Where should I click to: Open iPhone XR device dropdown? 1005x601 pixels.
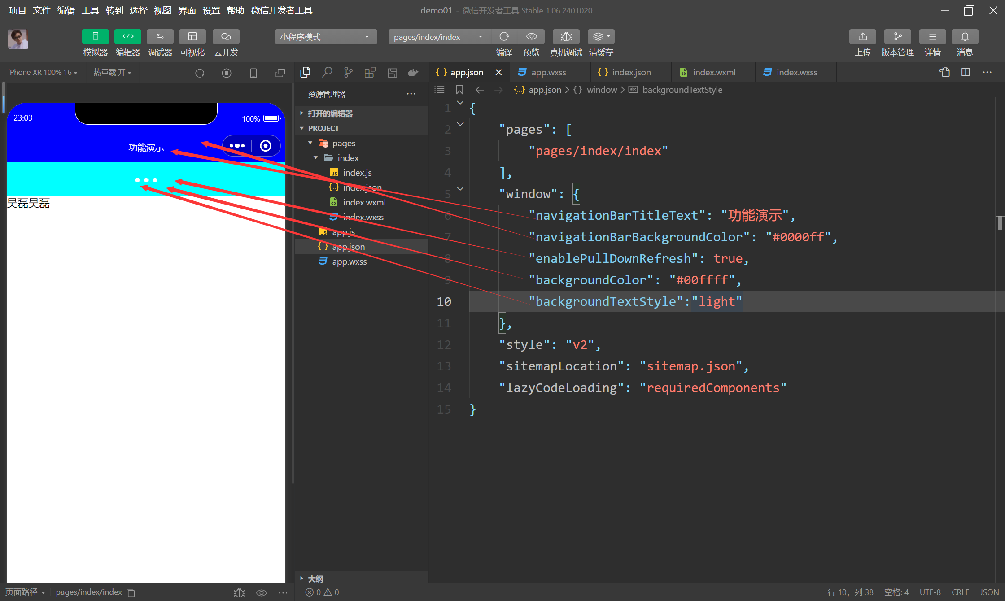43,72
